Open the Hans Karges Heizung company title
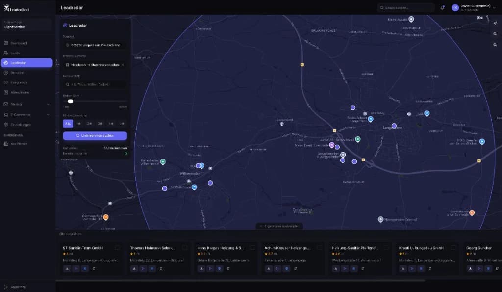 [221, 248]
